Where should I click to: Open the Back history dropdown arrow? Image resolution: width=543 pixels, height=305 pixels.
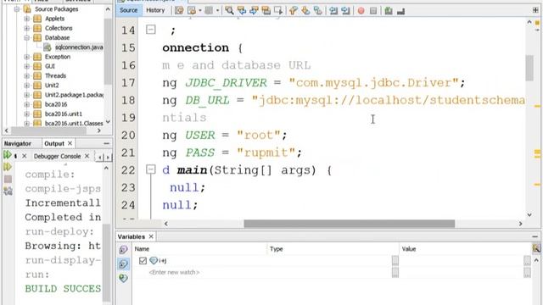pos(200,11)
